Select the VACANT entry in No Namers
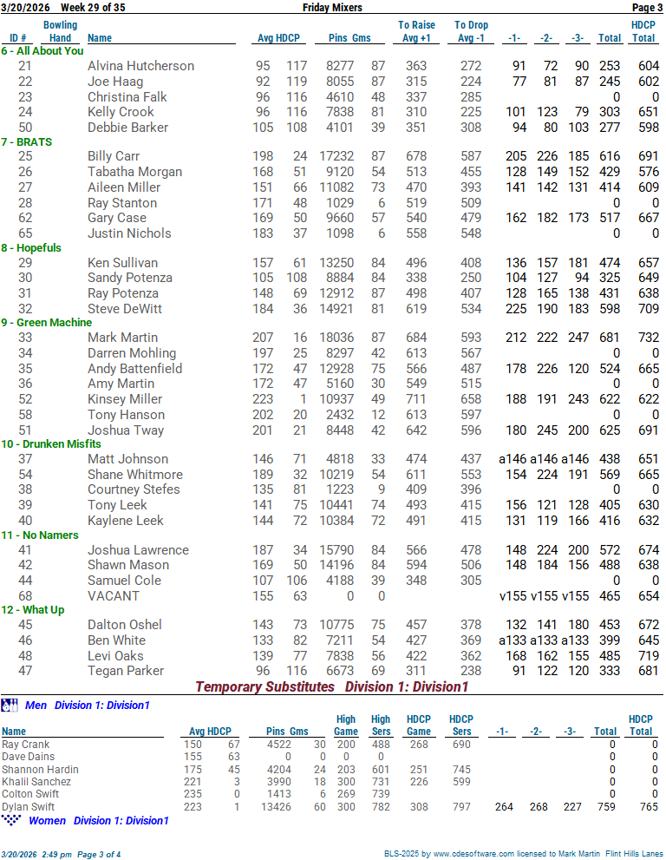 pyautogui.click(x=113, y=596)
